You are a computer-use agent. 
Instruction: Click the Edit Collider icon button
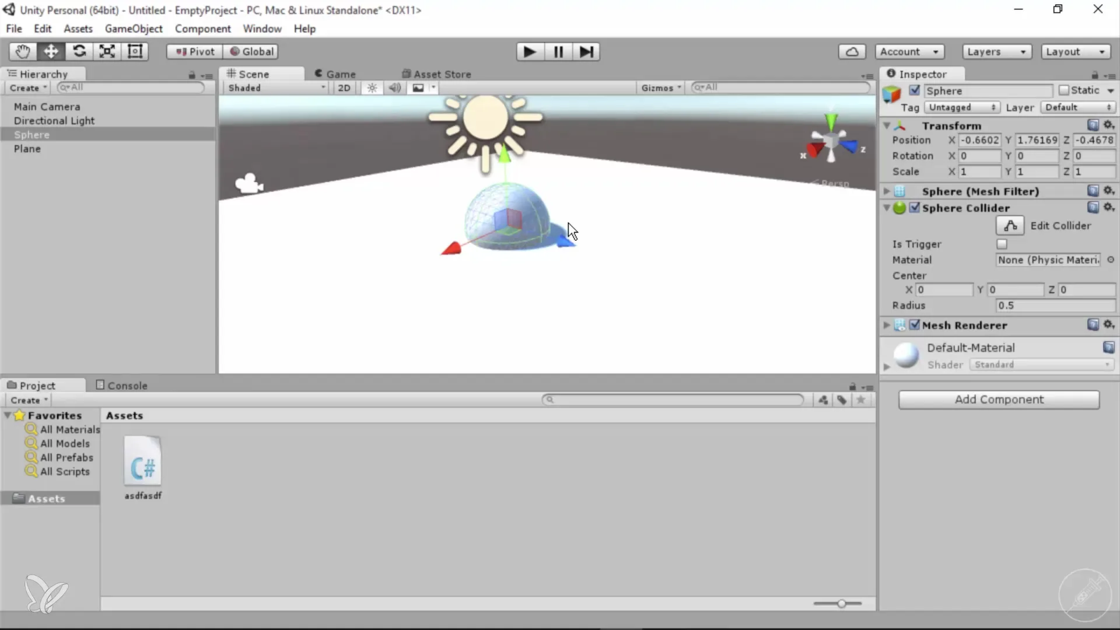pos(1010,226)
